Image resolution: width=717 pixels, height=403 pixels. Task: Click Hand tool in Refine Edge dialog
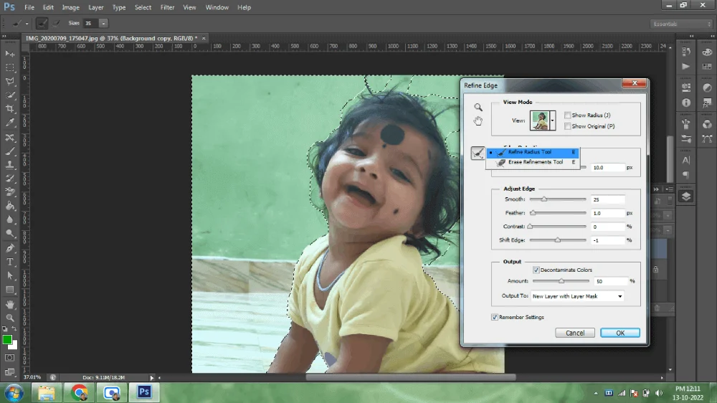point(478,120)
